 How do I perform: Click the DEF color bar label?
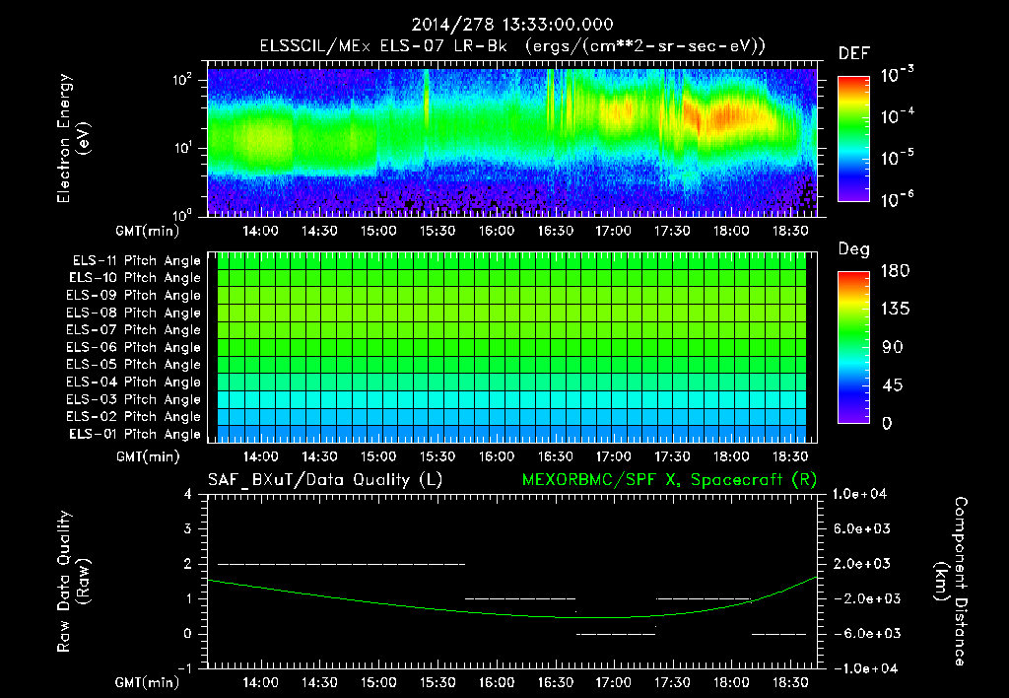click(854, 54)
